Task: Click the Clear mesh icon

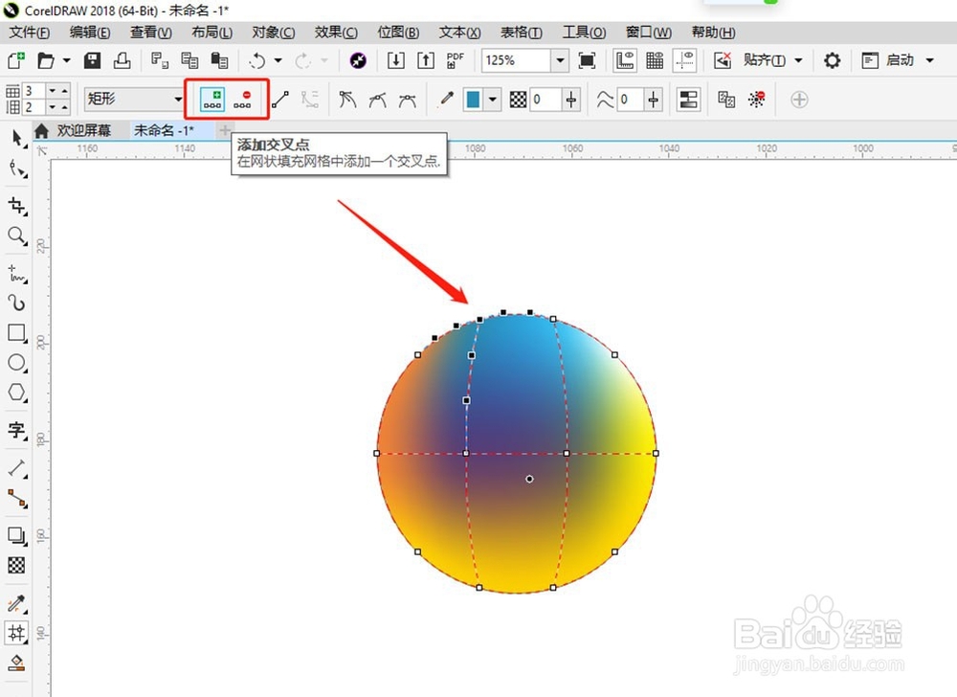Action: [756, 99]
